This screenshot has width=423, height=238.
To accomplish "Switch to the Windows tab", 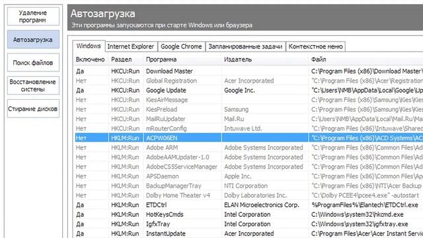I will [89, 46].
